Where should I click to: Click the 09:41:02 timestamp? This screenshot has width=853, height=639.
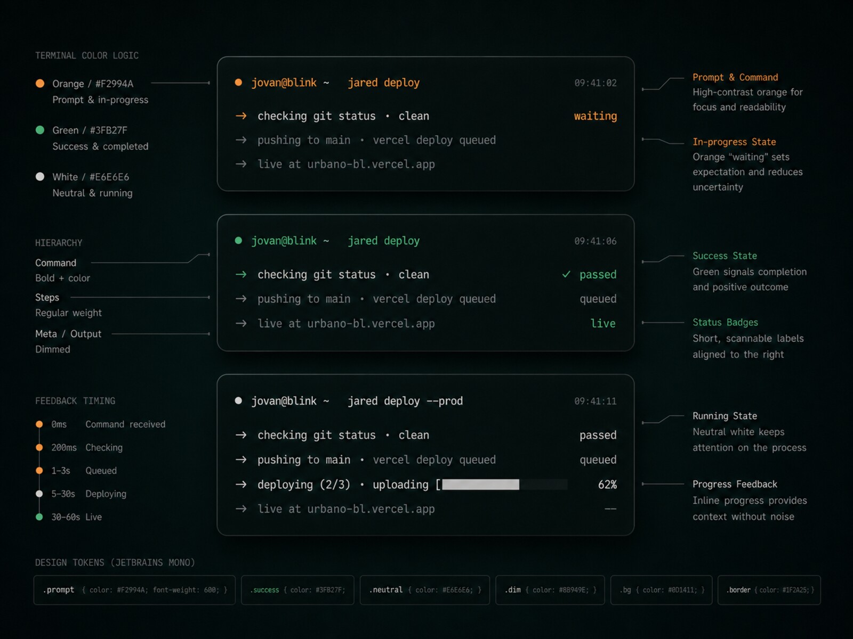[596, 83]
